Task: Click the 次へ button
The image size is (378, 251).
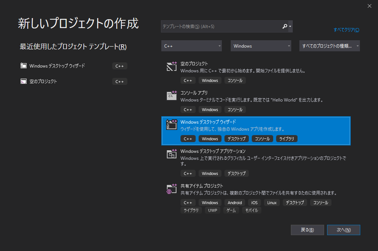Action: pyautogui.click(x=343, y=230)
